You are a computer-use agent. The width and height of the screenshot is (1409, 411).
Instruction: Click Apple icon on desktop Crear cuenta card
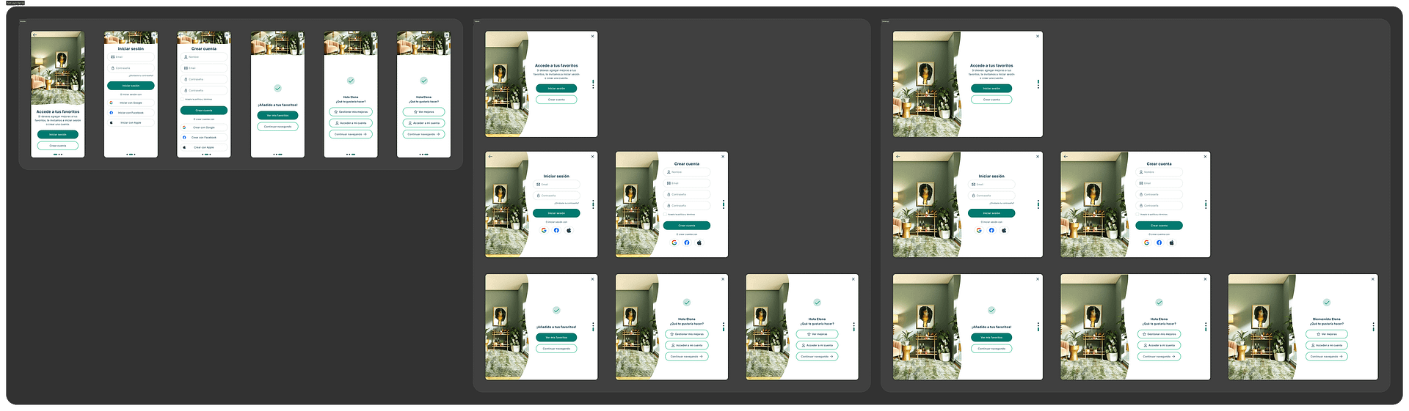pos(1171,242)
